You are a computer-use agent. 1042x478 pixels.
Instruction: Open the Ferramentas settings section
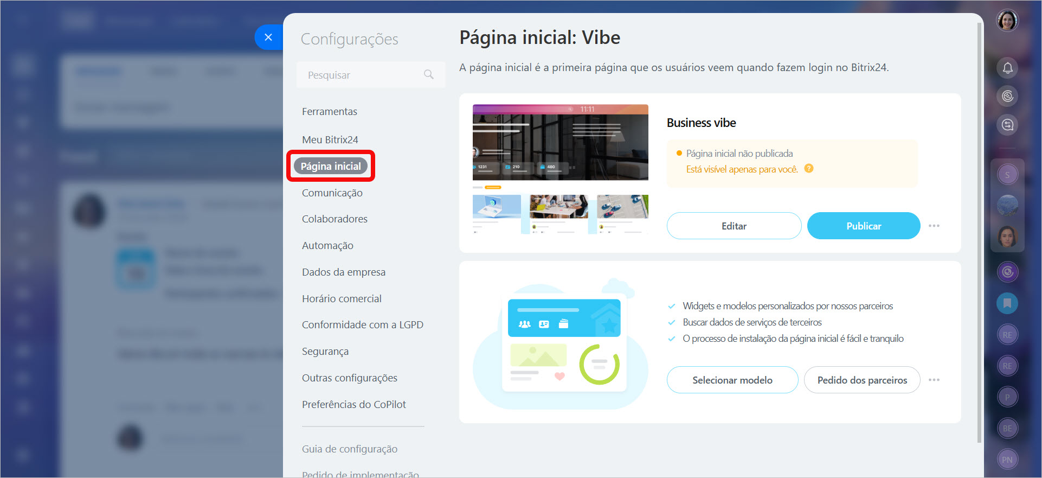point(330,112)
